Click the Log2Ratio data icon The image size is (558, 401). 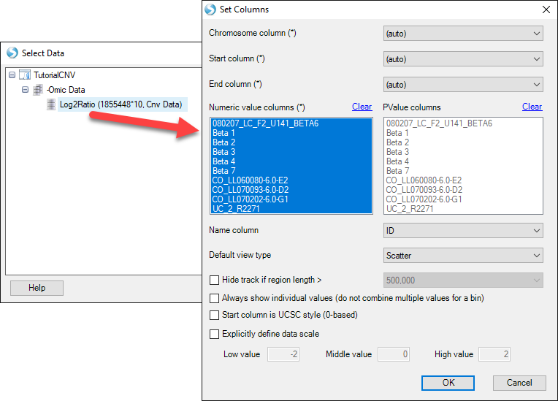click(51, 104)
